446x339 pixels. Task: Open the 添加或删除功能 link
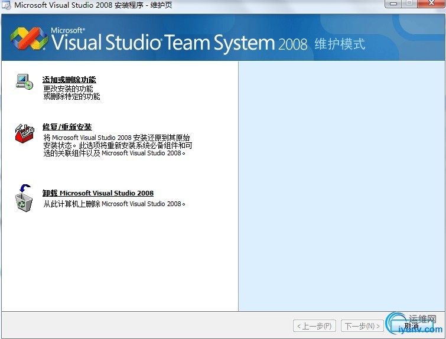click(69, 80)
